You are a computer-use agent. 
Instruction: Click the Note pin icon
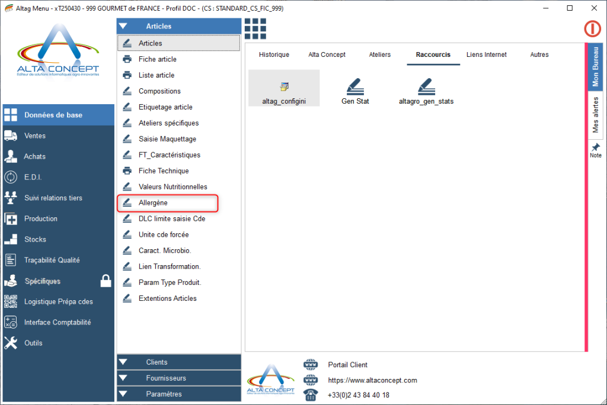(x=596, y=150)
